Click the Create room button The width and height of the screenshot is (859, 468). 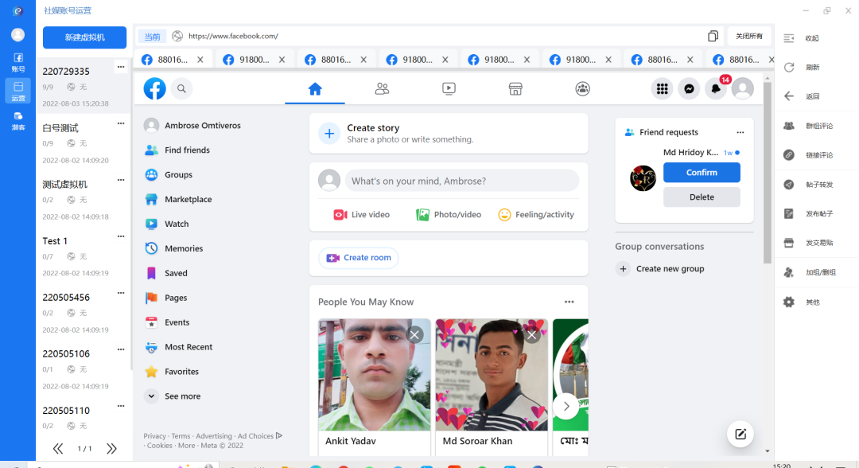(359, 258)
